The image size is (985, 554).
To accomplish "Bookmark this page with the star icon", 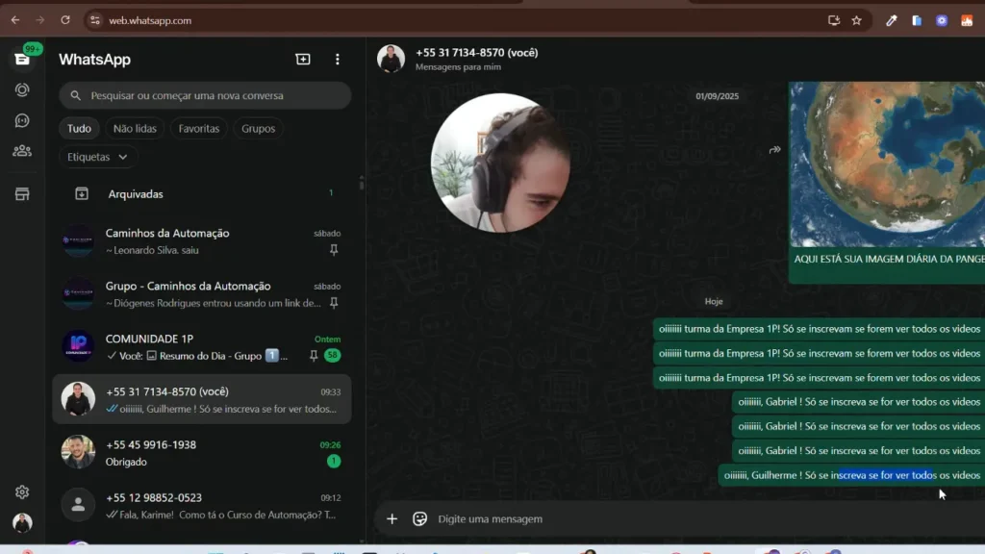I will [x=856, y=20].
